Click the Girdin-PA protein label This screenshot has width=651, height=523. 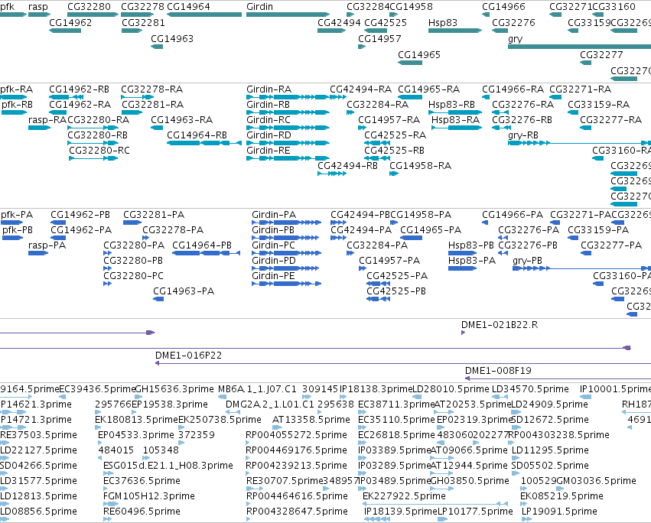(x=274, y=215)
